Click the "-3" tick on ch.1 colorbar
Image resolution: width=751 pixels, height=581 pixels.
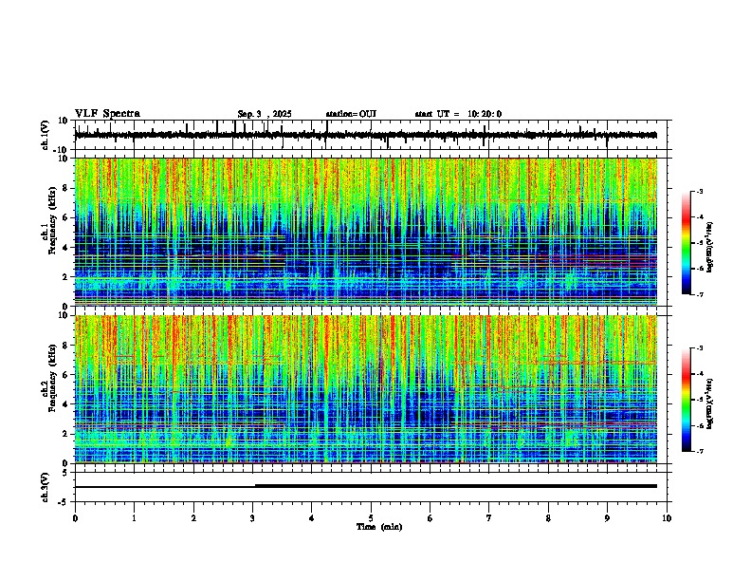click(699, 192)
